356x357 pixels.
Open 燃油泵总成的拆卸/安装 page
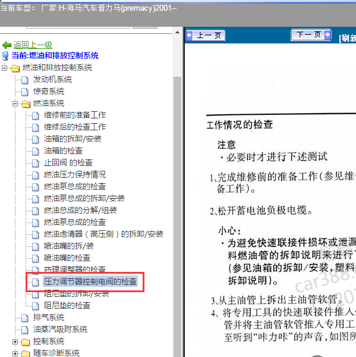click(84, 198)
